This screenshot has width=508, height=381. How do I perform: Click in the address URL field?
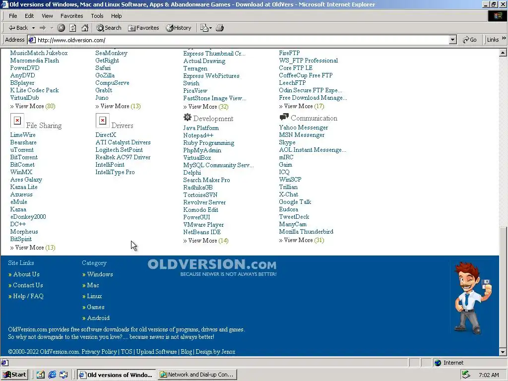tap(240, 40)
